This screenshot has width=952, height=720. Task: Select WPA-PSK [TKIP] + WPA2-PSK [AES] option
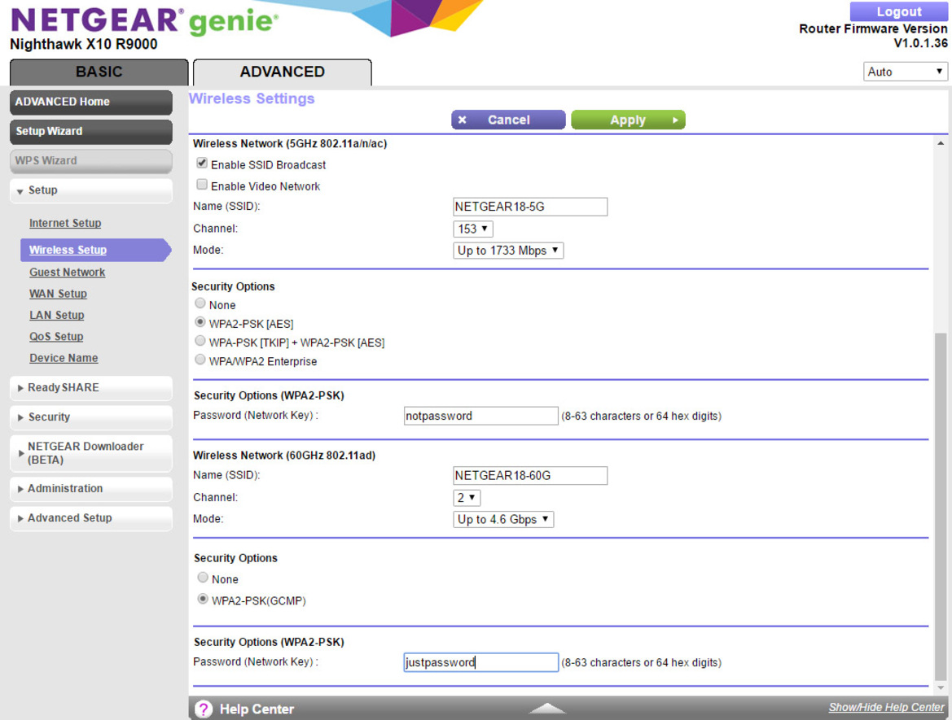(200, 341)
